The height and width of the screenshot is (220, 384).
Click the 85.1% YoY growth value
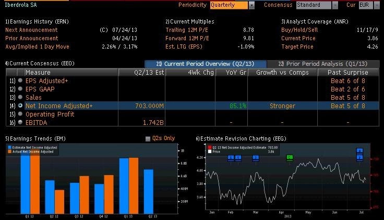238,106
